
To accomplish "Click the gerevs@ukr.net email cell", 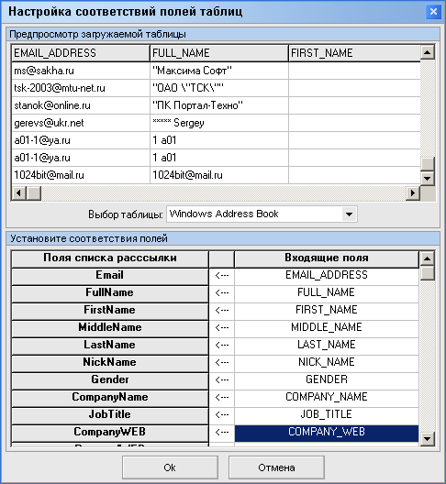I will click(81, 123).
